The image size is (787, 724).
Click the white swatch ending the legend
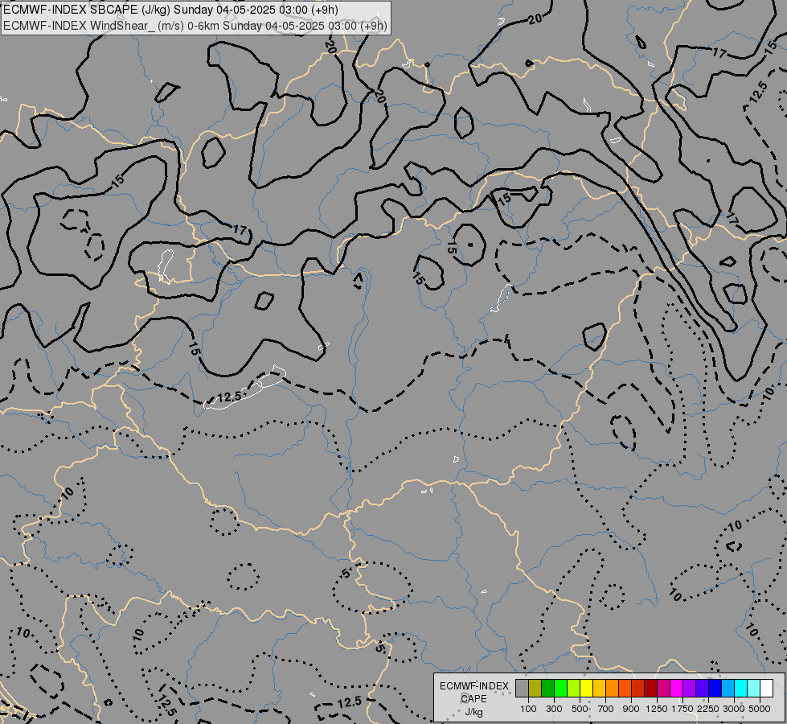[766, 688]
